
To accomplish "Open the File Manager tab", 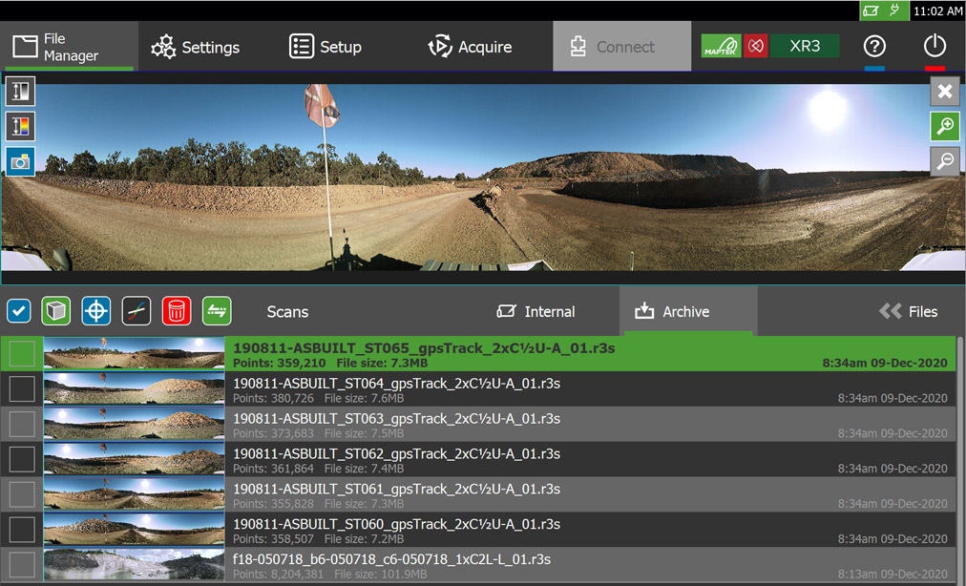I will click(69, 47).
